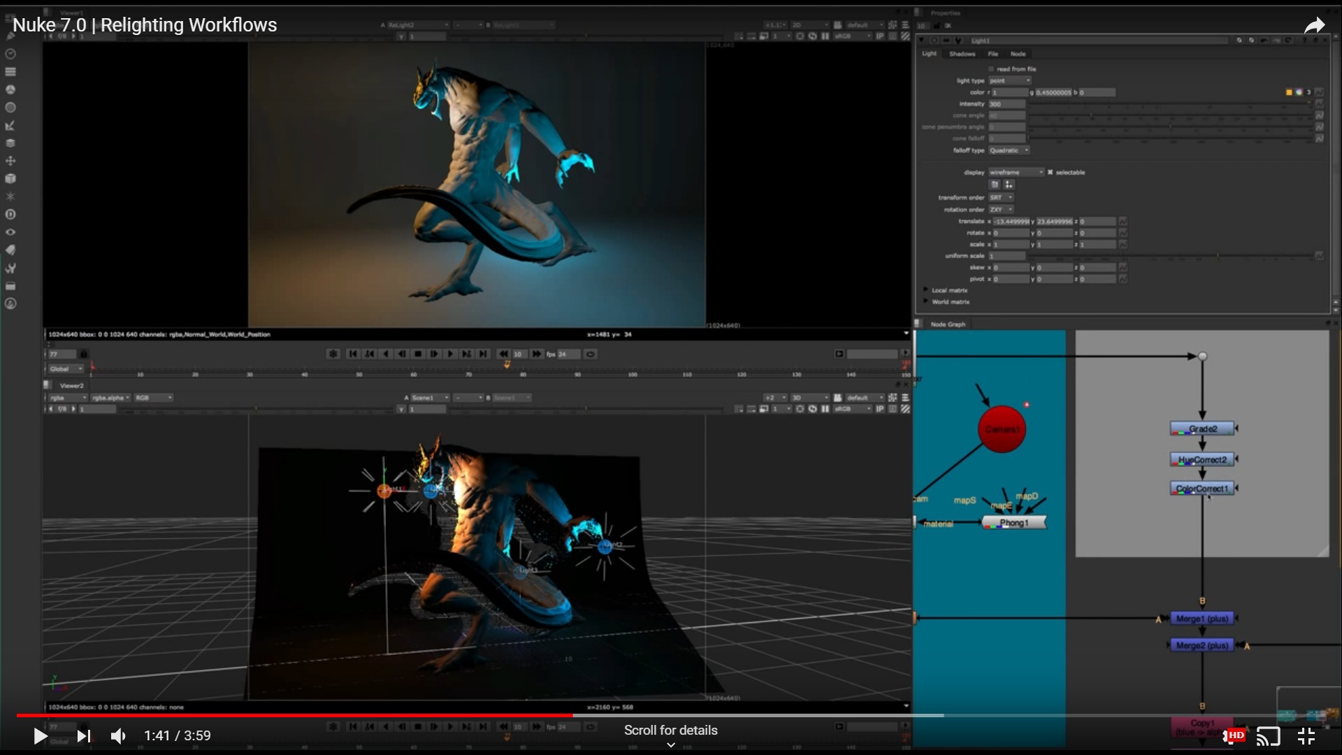The width and height of the screenshot is (1342, 755).
Task: Click the YouTube share arrow icon
Action: pos(1314,26)
